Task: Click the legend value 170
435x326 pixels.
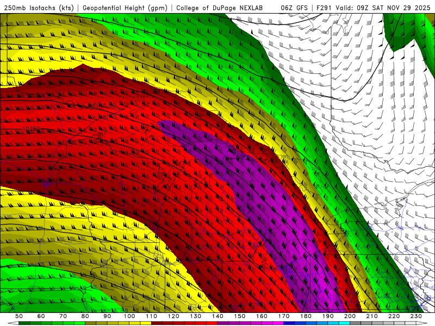Action: click(x=284, y=316)
